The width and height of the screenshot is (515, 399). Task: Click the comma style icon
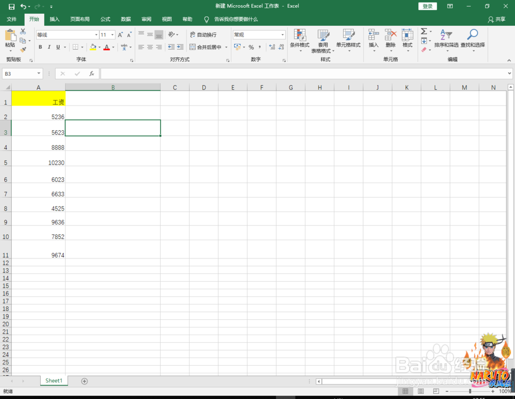click(x=260, y=47)
